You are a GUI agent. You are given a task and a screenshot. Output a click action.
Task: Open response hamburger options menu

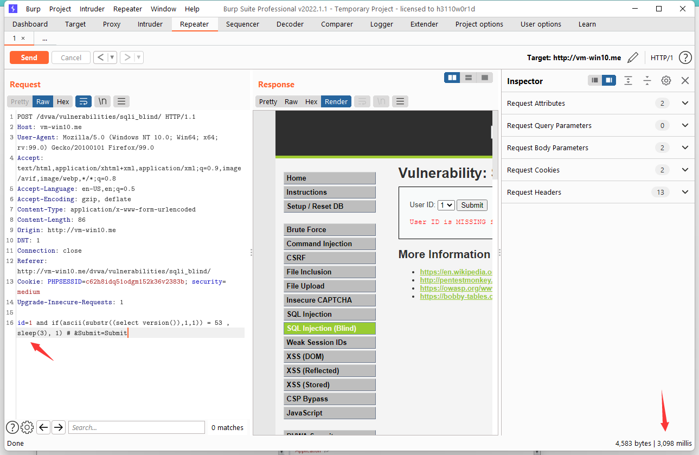(400, 101)
